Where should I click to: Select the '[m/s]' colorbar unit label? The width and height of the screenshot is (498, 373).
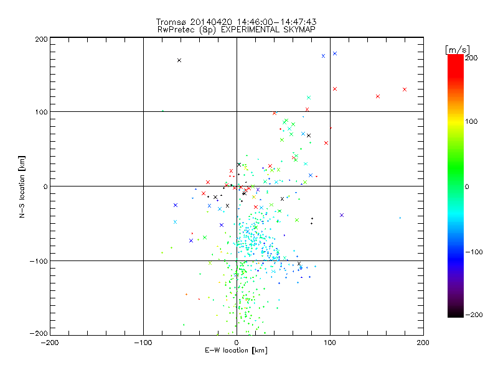pyautogui.click(x=457, y=50)
